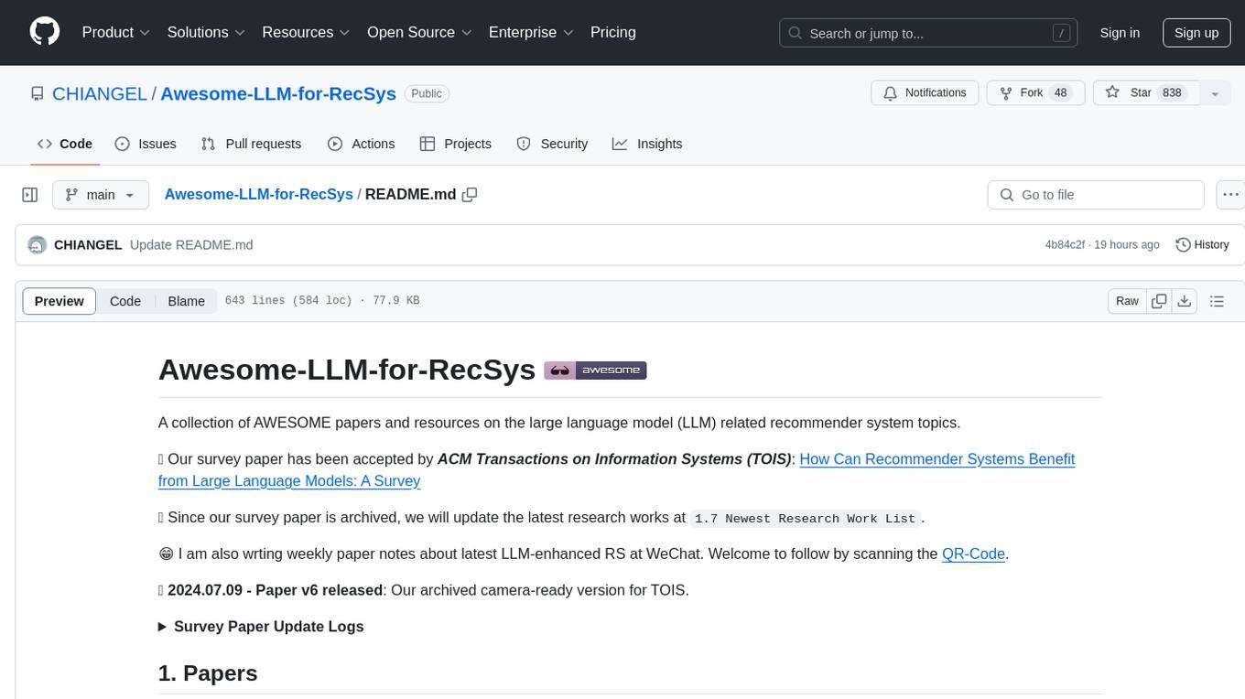The width and height of the screenshot is (1245, 699).
Task: Fork the Awesome-LLM-for-RecSys repository
Action: (1036, 93)
